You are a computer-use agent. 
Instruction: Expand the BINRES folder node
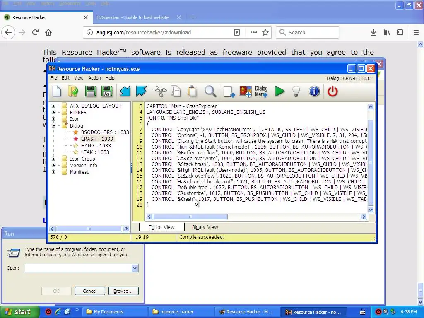pos(53,113)
